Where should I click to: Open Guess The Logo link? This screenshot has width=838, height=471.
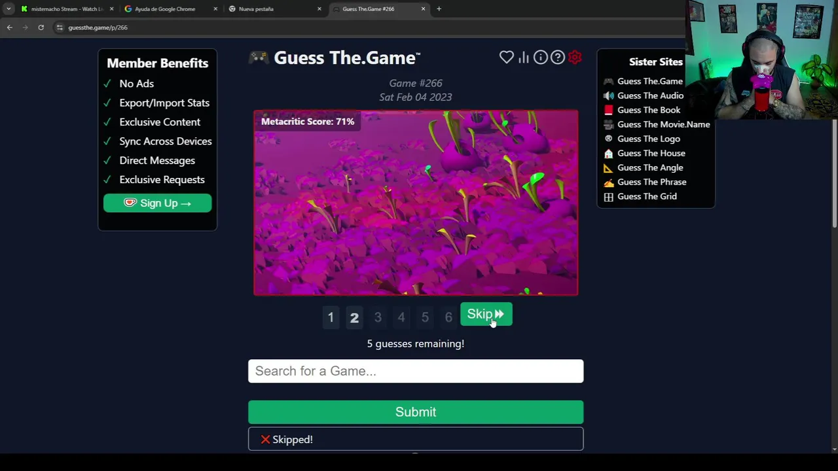[648, 139]
